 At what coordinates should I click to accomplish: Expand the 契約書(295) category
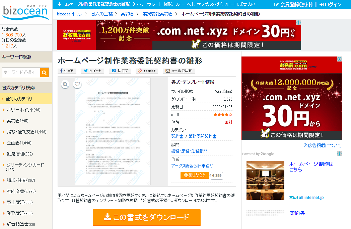(x=17, y=121)
